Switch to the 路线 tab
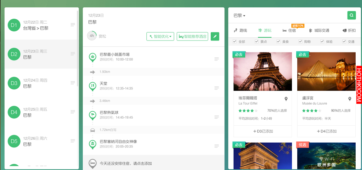362x170 pixels. (240, 30)
